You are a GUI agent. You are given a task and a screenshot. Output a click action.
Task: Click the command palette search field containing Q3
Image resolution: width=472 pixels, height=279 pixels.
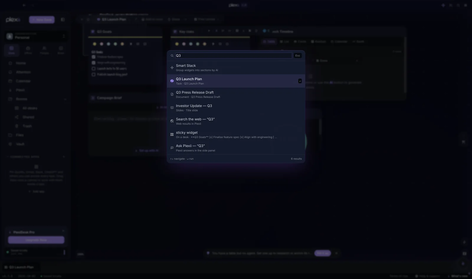pos(234,56)
